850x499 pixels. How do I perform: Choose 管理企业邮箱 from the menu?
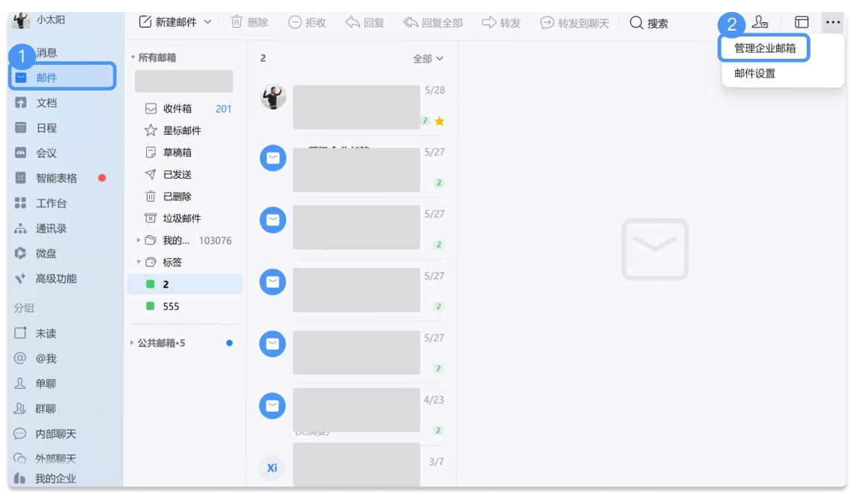764,48
